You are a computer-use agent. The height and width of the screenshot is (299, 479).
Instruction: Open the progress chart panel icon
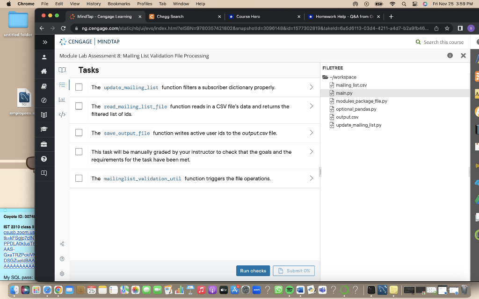tap(62, 100)
